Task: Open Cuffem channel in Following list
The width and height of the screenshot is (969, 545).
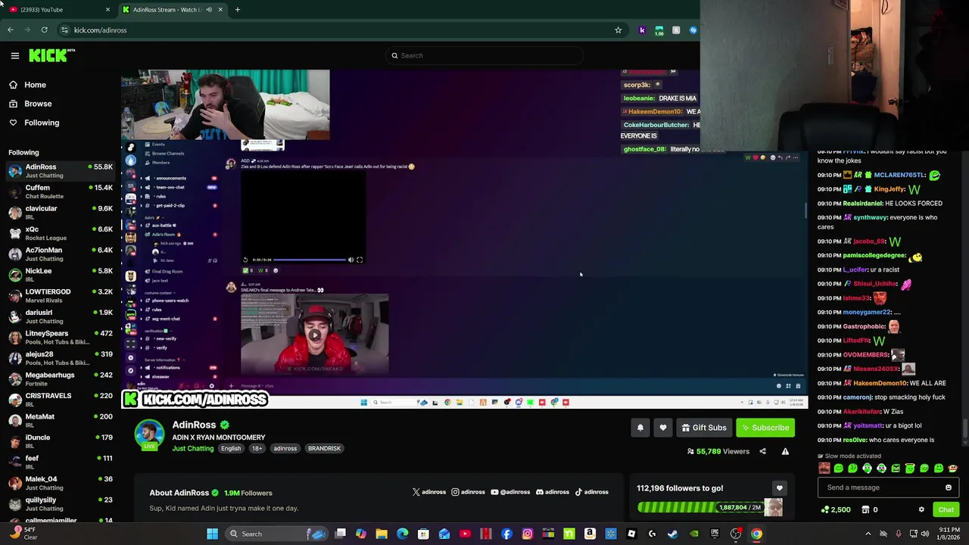Action: 61,192
